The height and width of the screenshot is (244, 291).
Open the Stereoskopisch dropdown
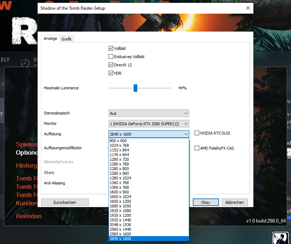coord(149,113)
